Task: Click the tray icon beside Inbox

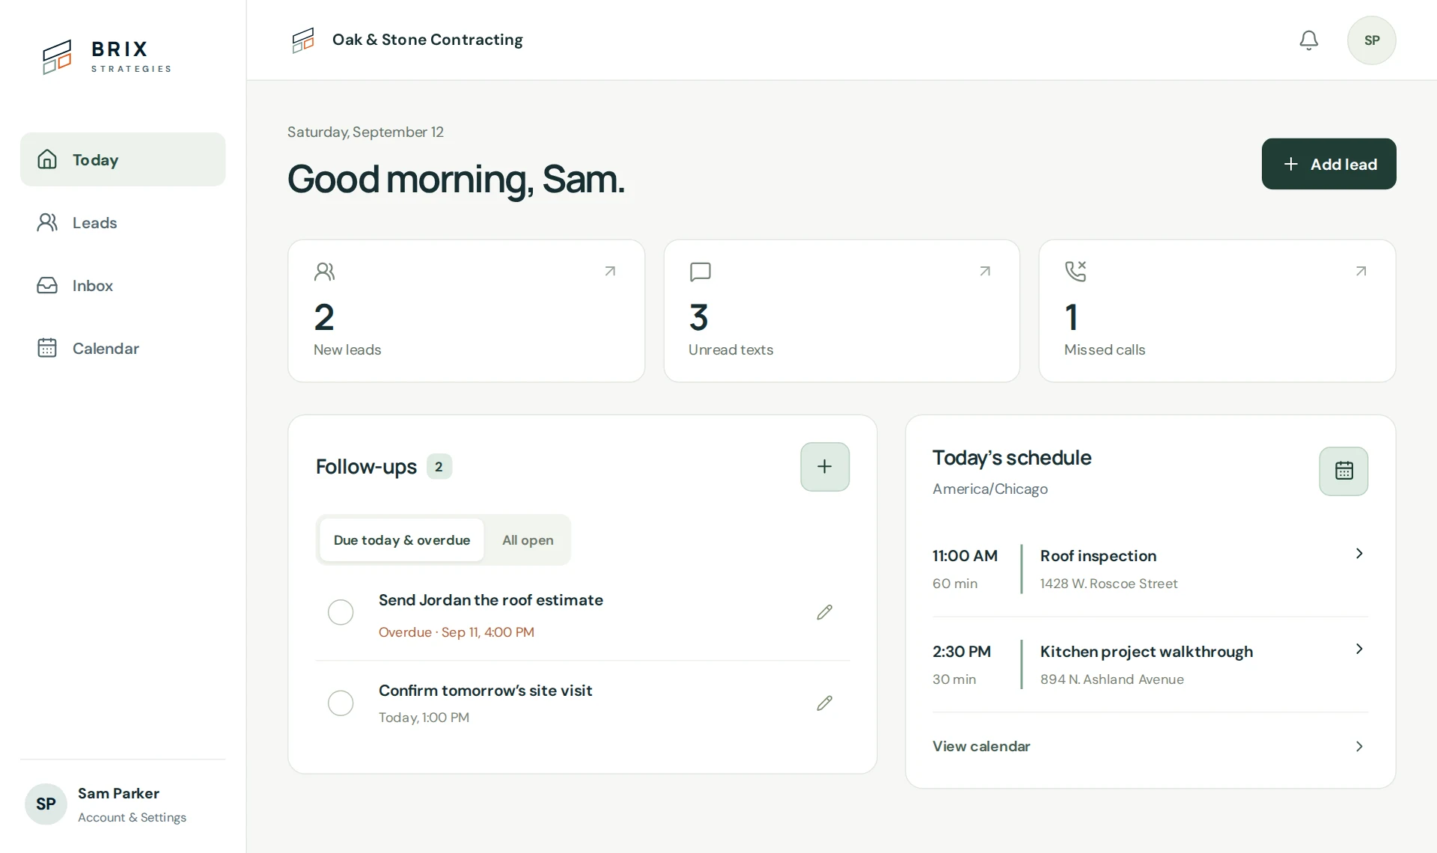Action: [x=47, y=285]
